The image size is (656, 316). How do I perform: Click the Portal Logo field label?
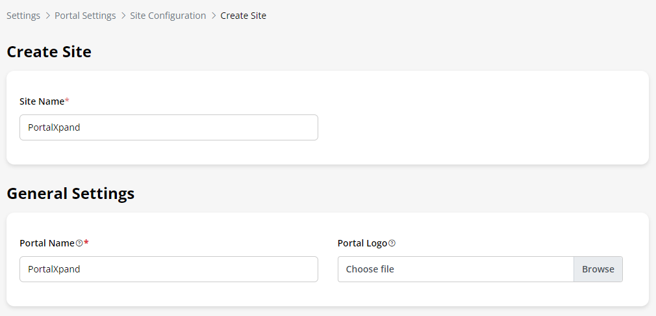coord(362,243)
